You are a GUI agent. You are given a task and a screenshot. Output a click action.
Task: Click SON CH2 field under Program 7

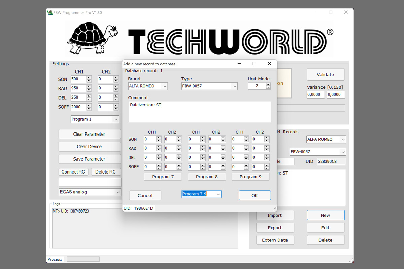tap(170, 139)
